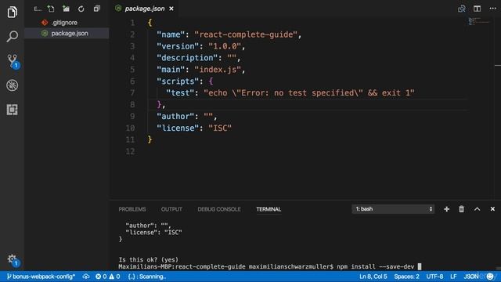Screen dimensions: 501x282
Task: Switch to the PROBLEMS panel tab
Action: pos(132,209)
